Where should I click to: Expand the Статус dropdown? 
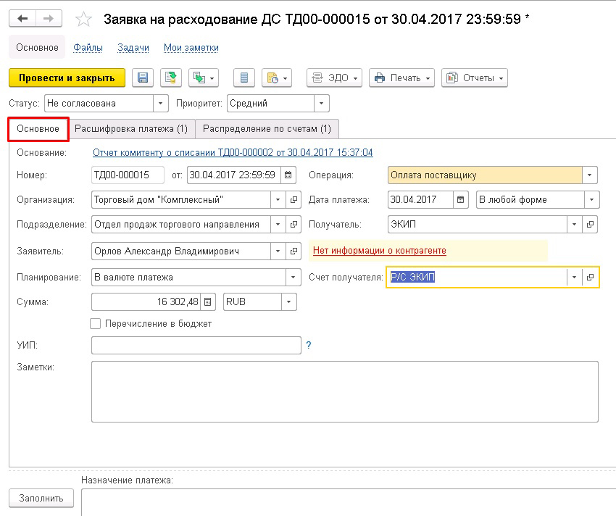[161, 104]
